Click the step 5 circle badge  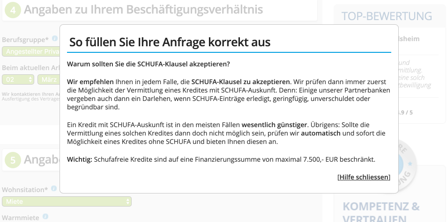[x=13, y=160]
